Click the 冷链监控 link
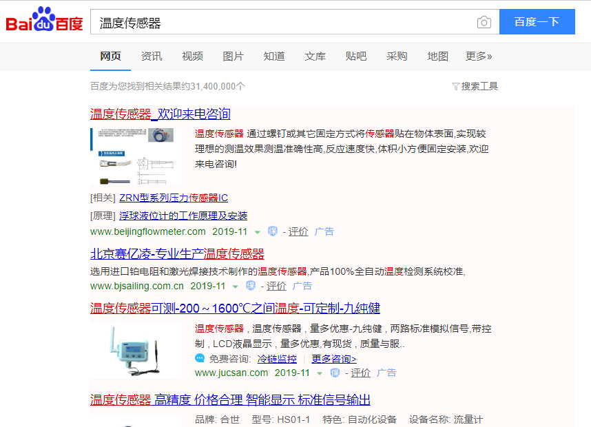591x427 pixels. click(x=277, y=359)
